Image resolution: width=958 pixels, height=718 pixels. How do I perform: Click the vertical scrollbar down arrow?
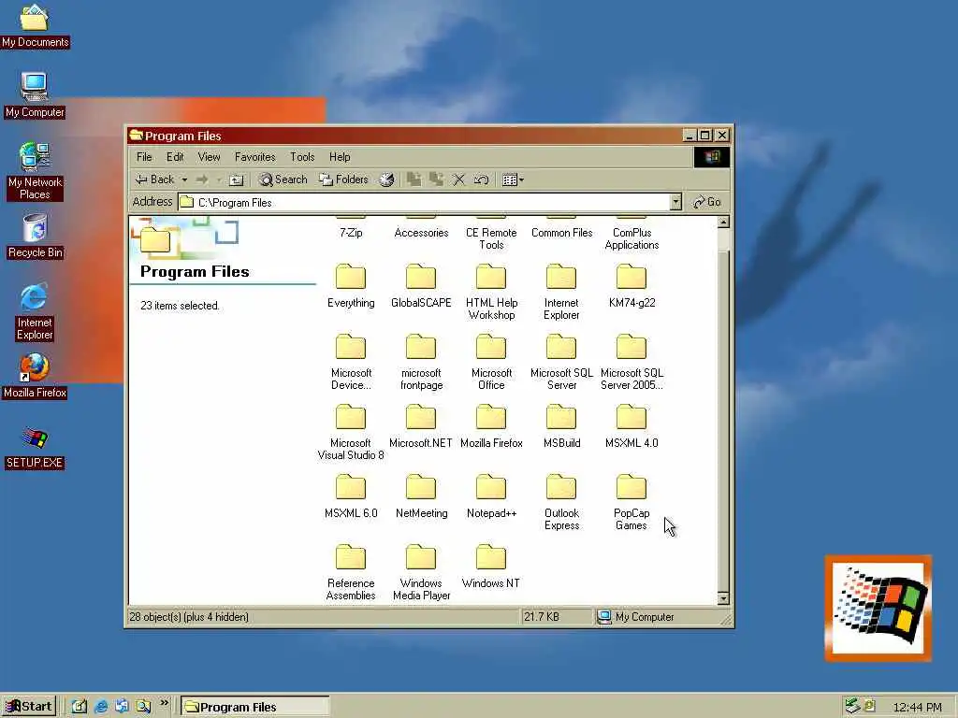(x=723, y=599)
